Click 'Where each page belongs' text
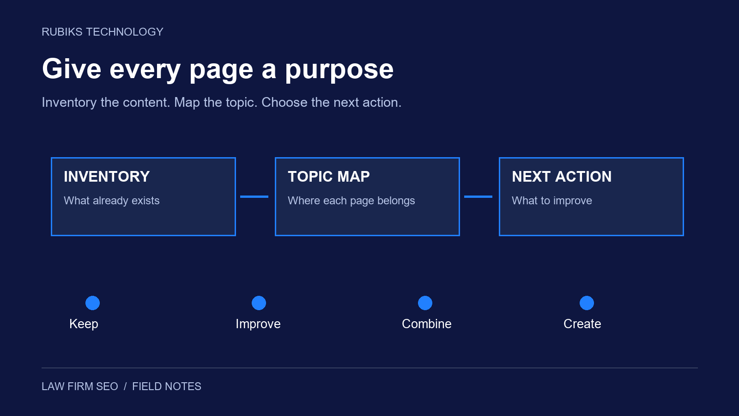739x416 pixels. point(351,201)
